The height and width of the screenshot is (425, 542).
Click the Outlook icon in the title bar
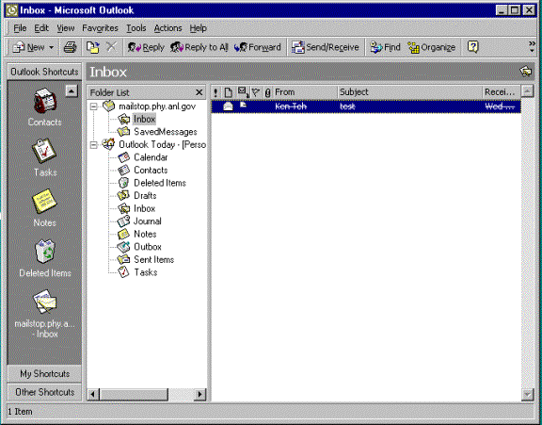point(11,10)
